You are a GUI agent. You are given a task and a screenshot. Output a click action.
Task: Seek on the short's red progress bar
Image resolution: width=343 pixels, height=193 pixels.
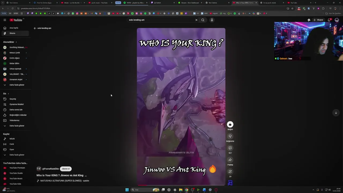point(181,185)
